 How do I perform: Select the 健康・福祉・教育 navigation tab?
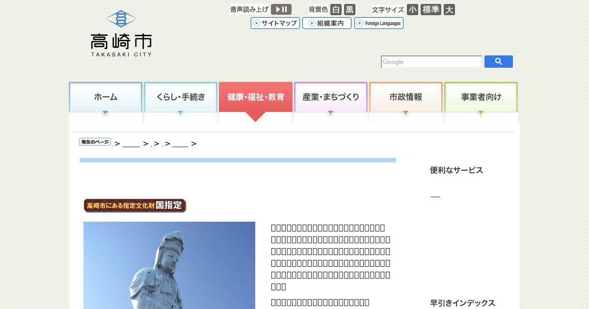(256, 98)
